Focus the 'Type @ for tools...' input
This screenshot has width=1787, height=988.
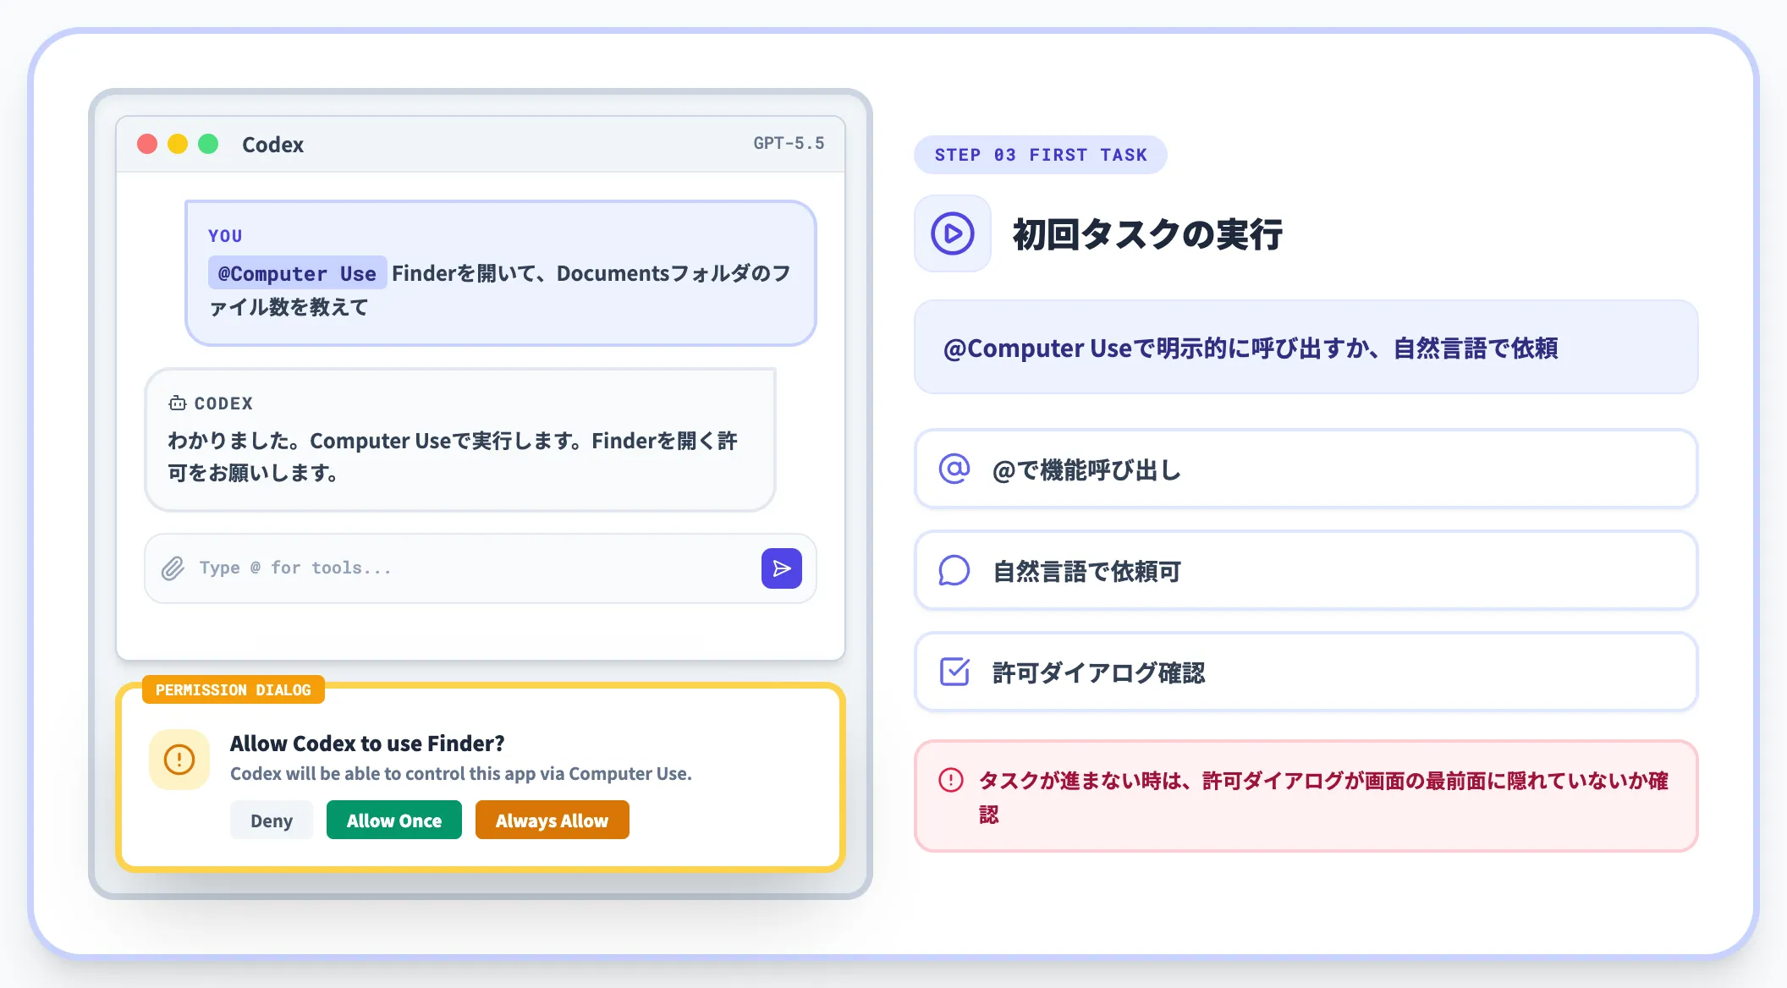click(x=480, y=568)
